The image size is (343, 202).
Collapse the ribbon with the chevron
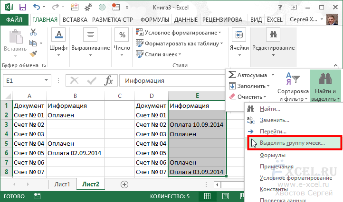[335, 65]
